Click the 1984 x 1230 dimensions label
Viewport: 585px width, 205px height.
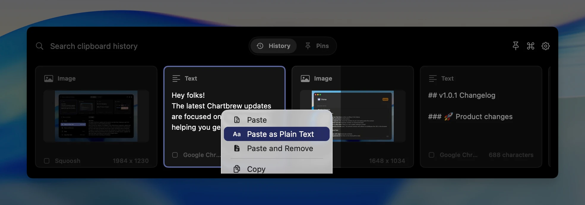pos(131,161)
